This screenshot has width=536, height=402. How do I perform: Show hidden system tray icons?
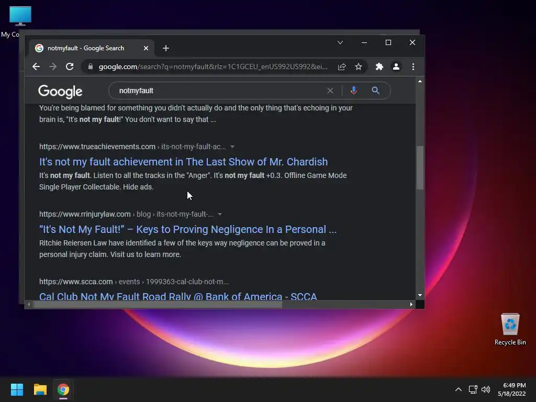tap(459, 389)
